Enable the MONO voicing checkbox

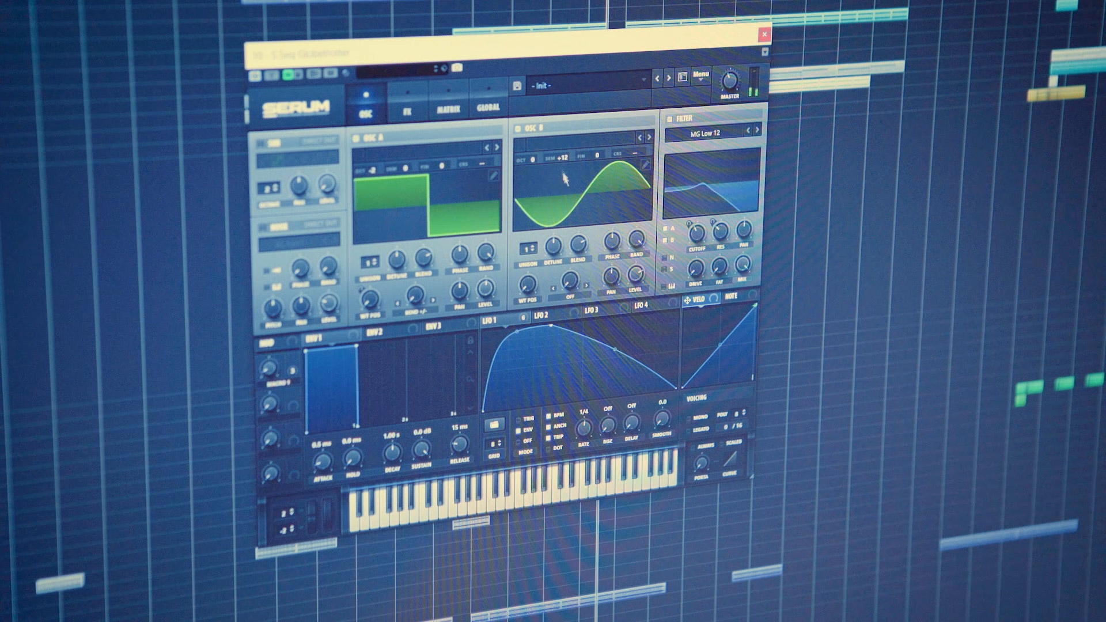click(689, 418)
